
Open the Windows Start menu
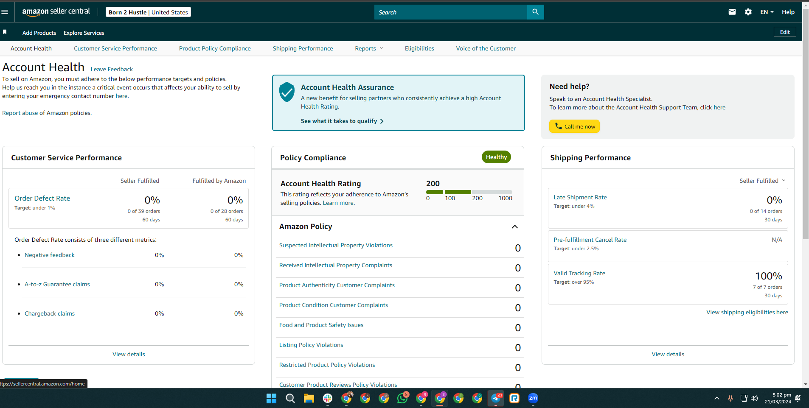tap(271, 398)
